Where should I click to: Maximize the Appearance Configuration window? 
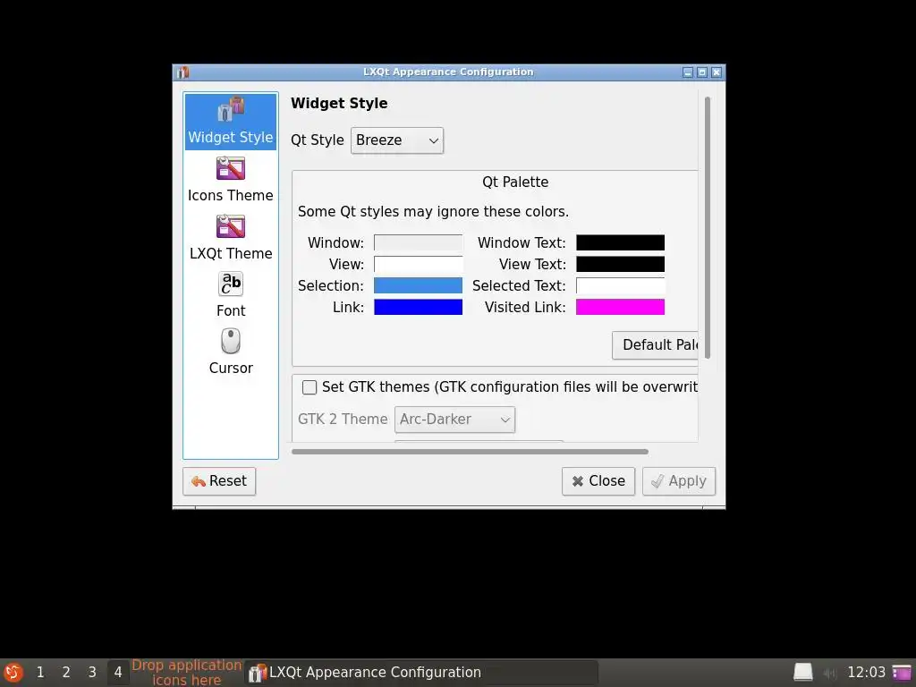click(702, 72)
